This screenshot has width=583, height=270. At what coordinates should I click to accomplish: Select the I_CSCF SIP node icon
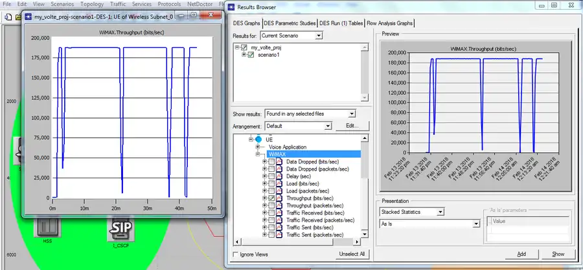(x=122, y=229)
